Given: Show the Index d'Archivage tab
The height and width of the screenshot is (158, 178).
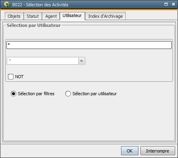Looking at the screenshot, I should [x=106, y=16].
